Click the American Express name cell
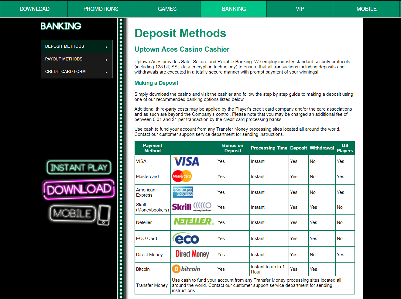401x299 pixels. [153, 192]
